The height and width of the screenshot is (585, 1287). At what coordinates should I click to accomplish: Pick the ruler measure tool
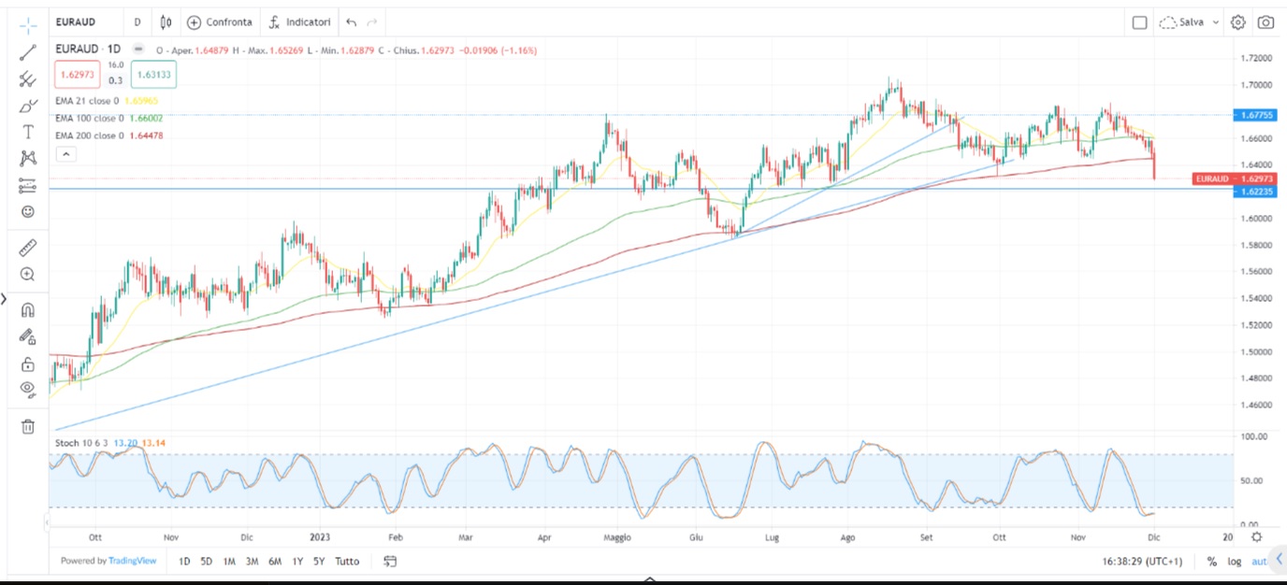tap(28, 248)
